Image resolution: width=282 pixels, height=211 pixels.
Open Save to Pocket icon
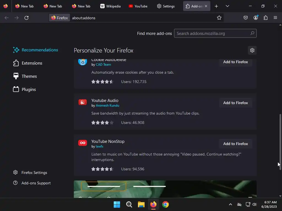[x=246, y=18]
